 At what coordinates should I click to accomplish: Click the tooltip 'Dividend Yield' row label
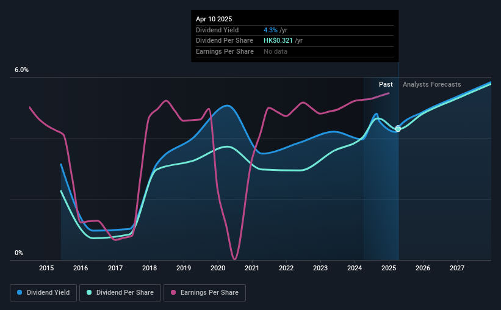[217, 30]
